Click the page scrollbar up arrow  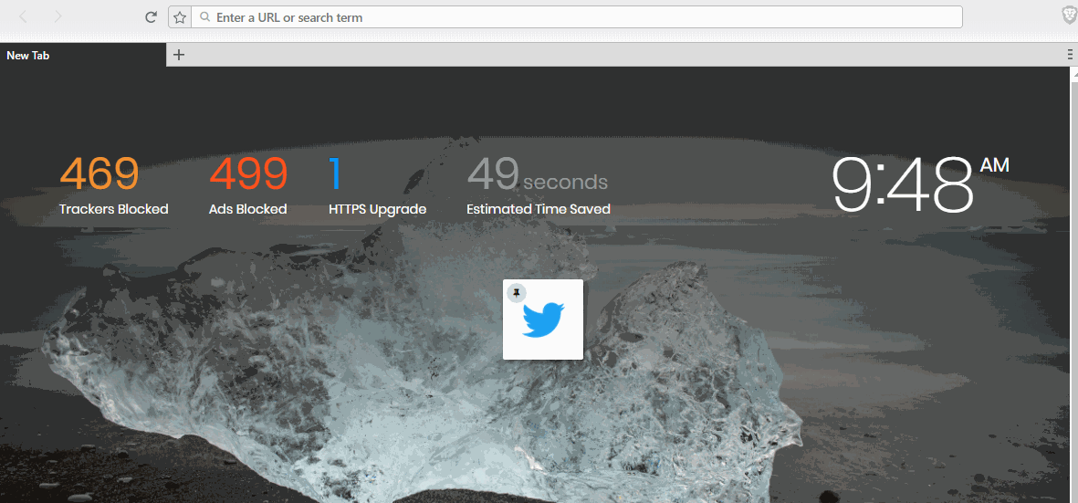pos(1073,73)
